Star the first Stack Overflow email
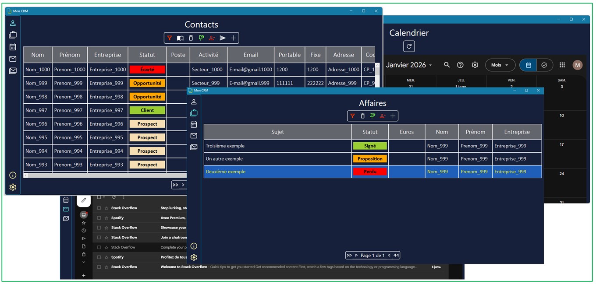This screenshot has height=284, width=596. pos(106,208)
